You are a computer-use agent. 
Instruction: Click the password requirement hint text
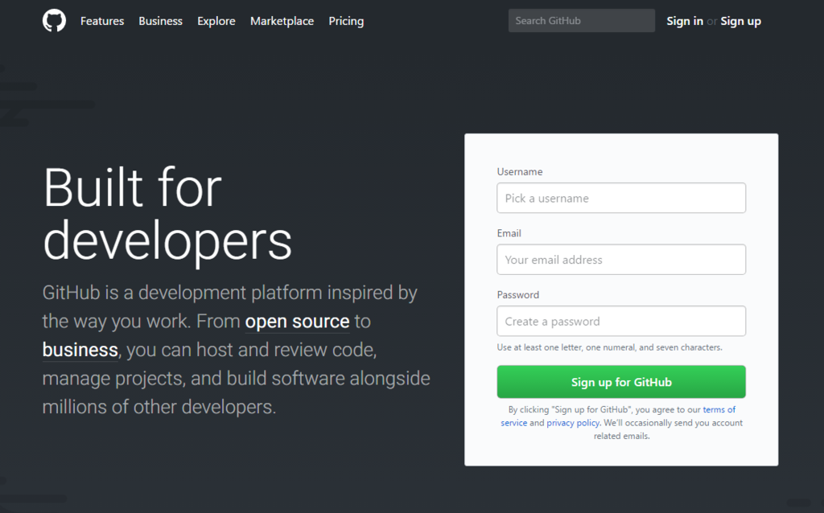point(610,347)
